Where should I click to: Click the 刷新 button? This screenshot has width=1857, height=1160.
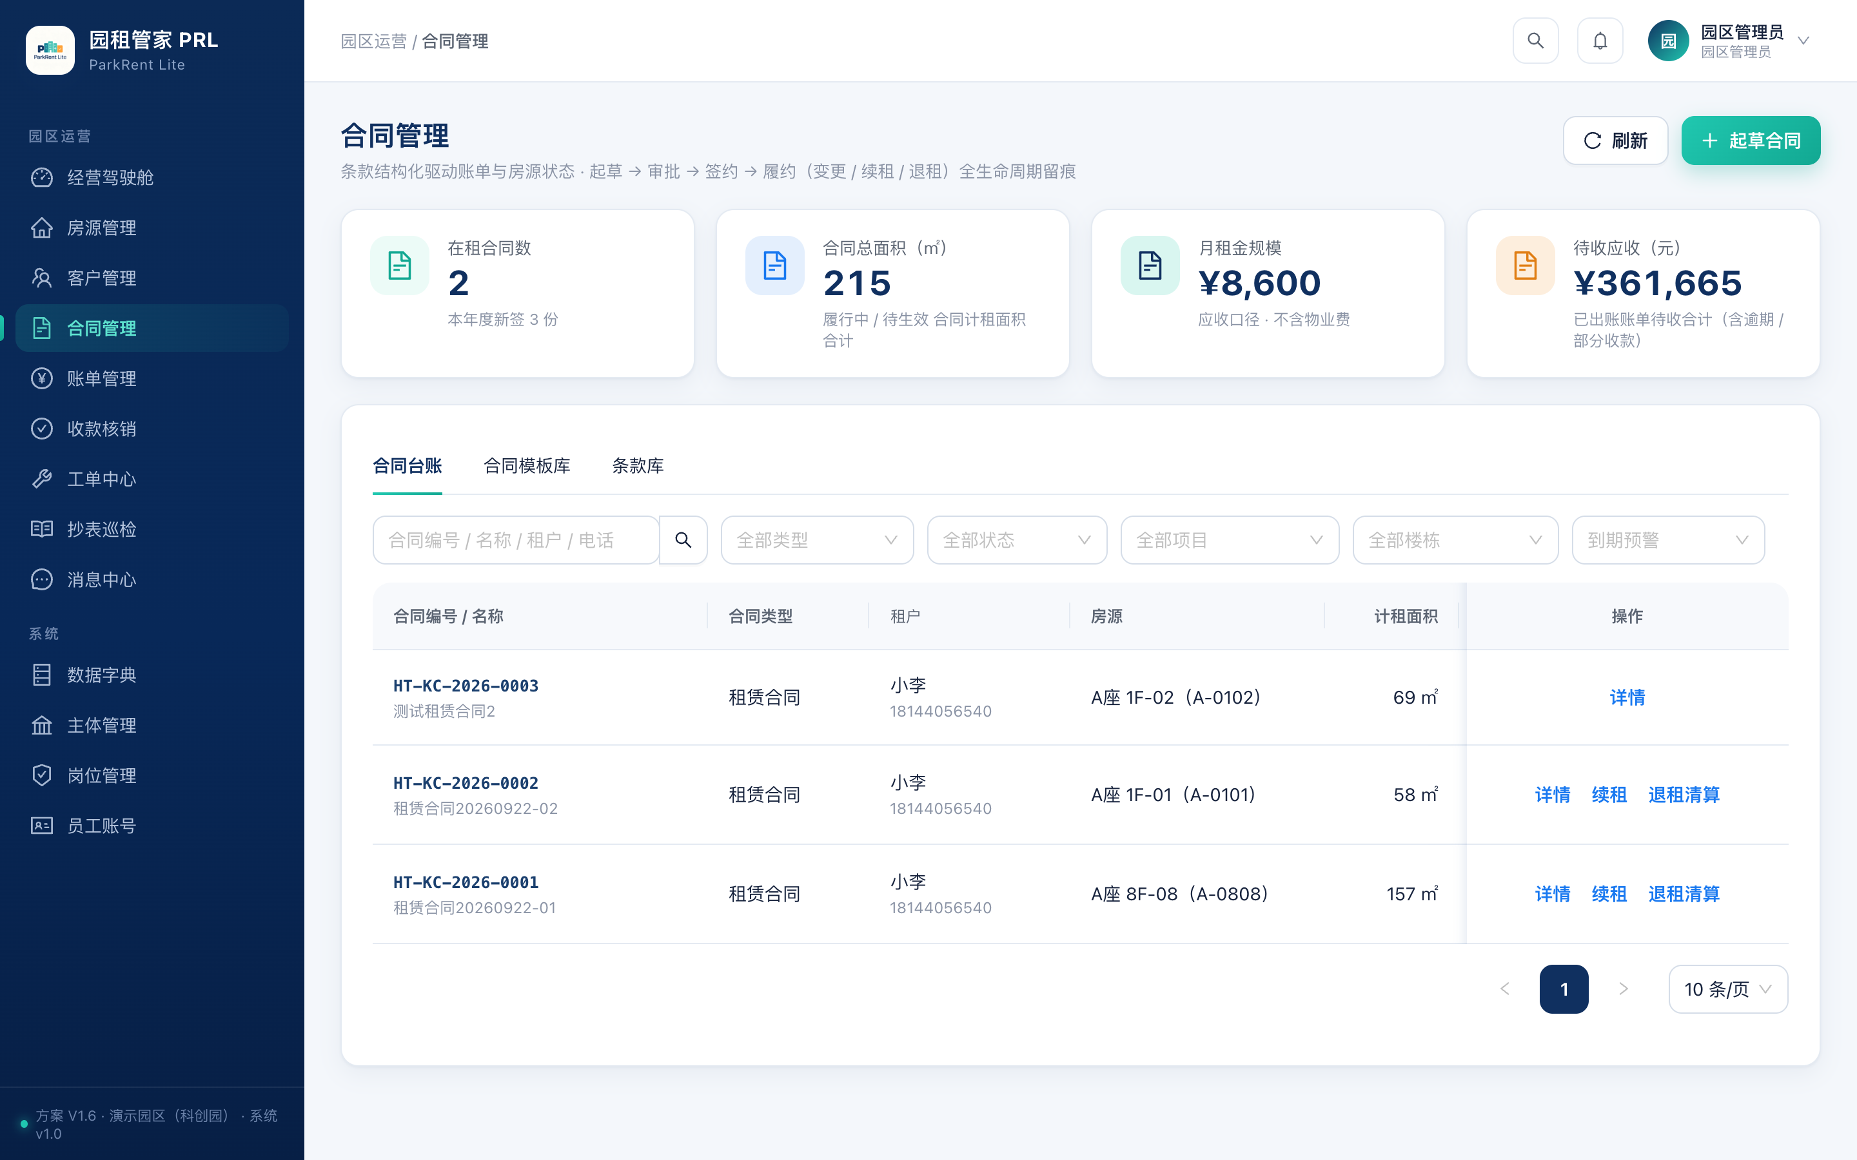pyautogui.click(x=1615, y=140)
